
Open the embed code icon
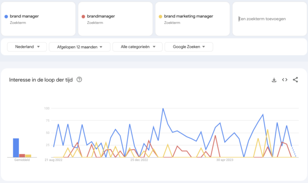click(x=284, y=80)
